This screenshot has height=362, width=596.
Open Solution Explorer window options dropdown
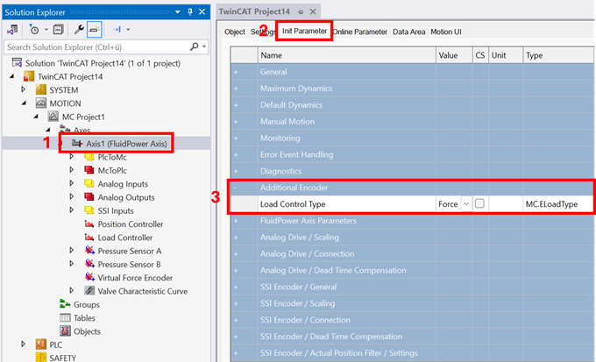(178, 12)
